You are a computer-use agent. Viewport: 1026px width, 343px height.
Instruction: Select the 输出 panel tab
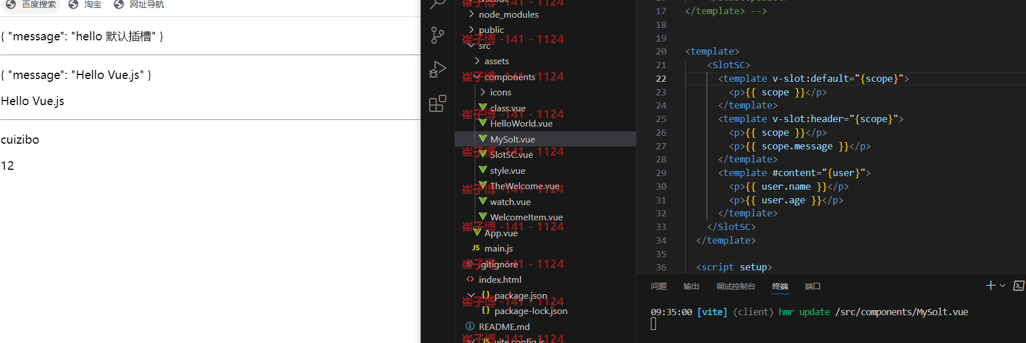pyautogui.click(x=691, y=286)
